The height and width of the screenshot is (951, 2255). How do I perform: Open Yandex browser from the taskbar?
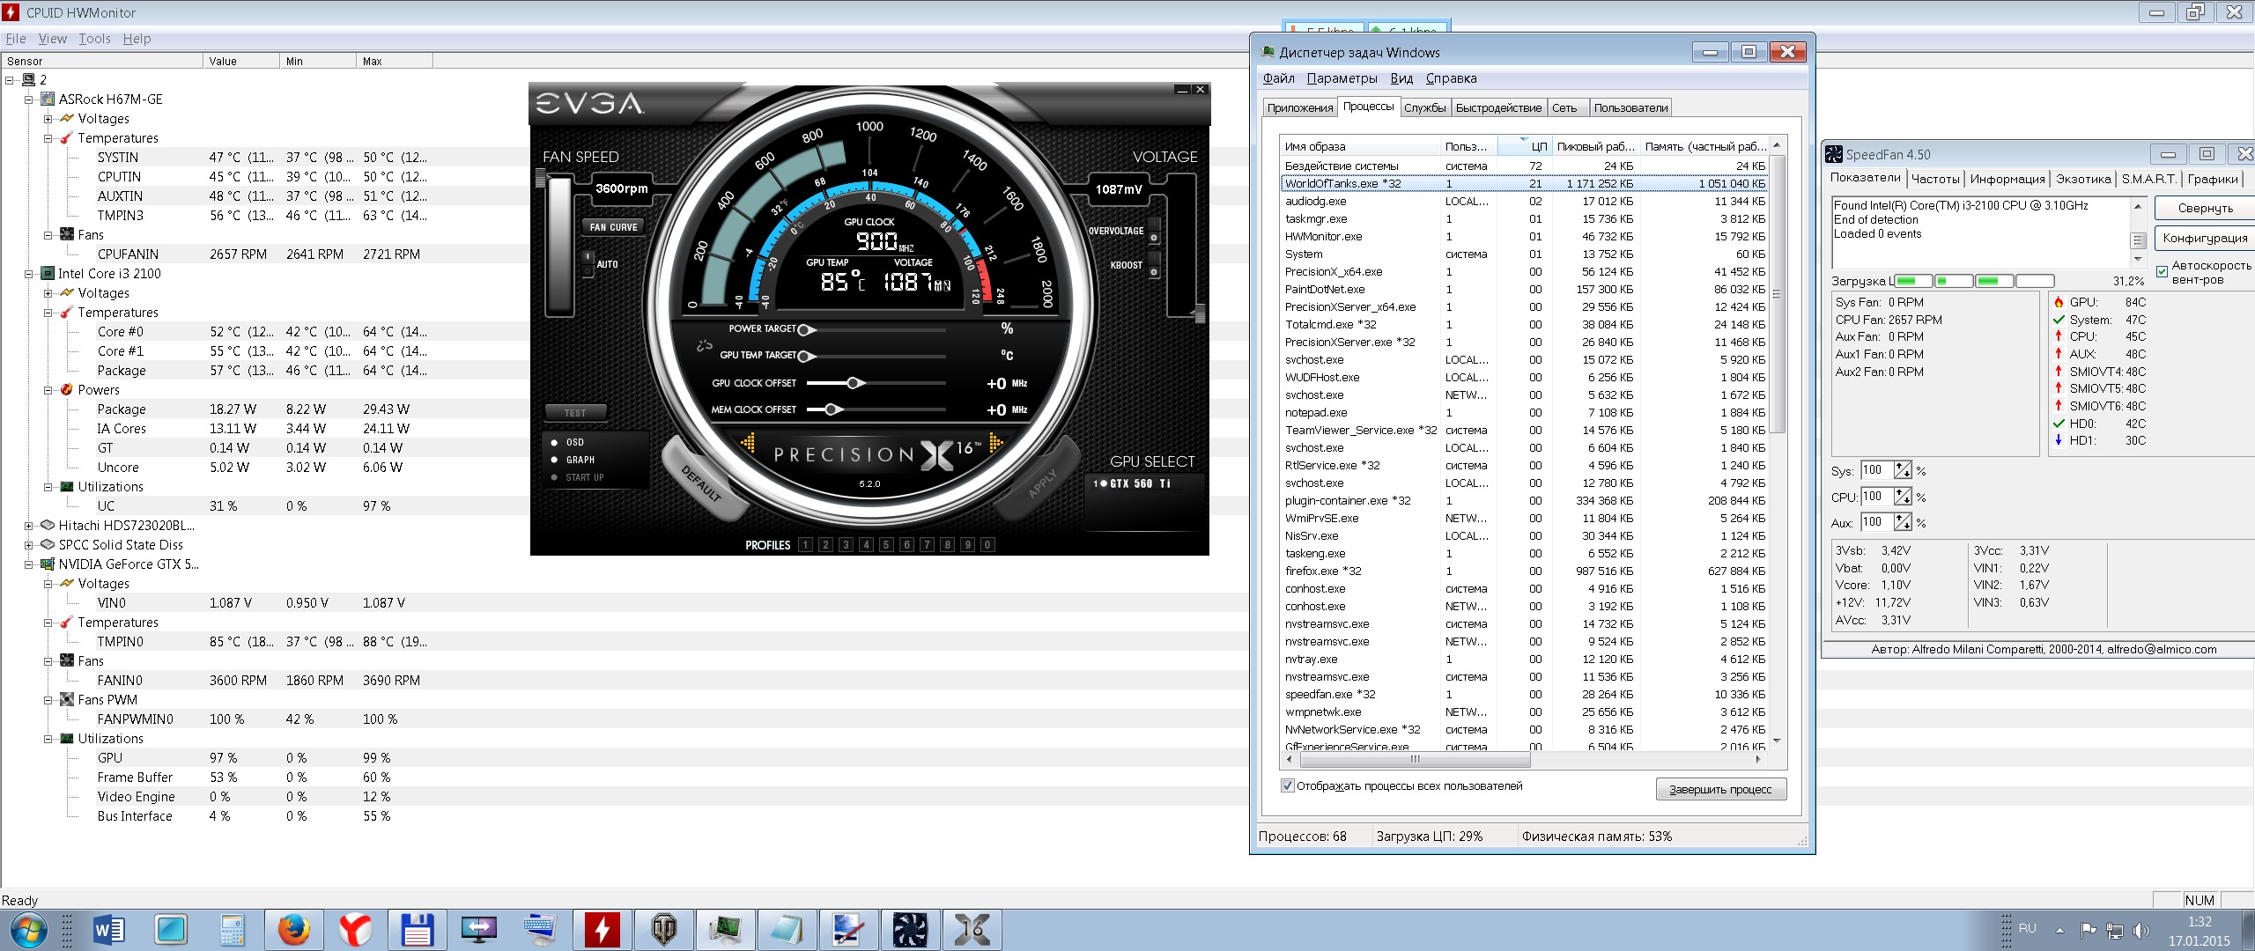(355, 930)
